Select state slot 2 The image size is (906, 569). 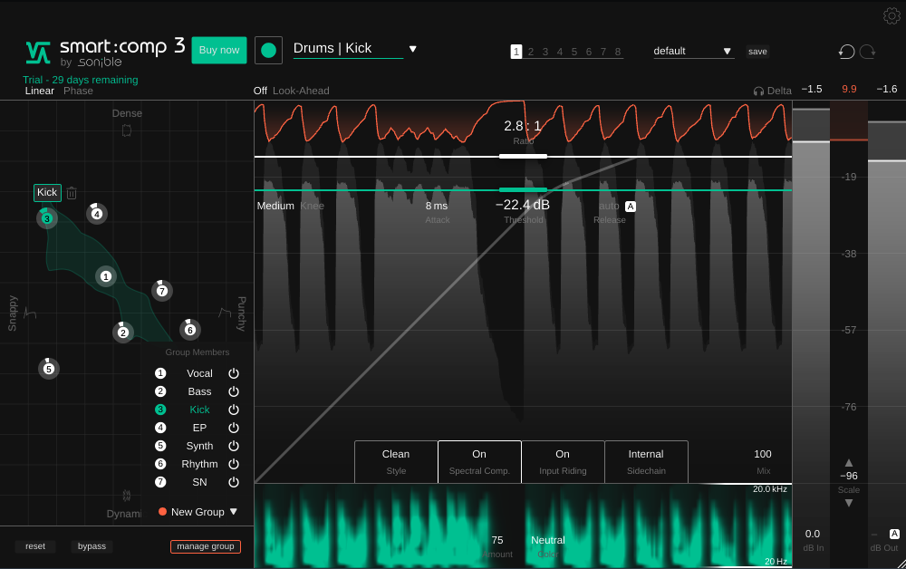[x=531, y=52]
